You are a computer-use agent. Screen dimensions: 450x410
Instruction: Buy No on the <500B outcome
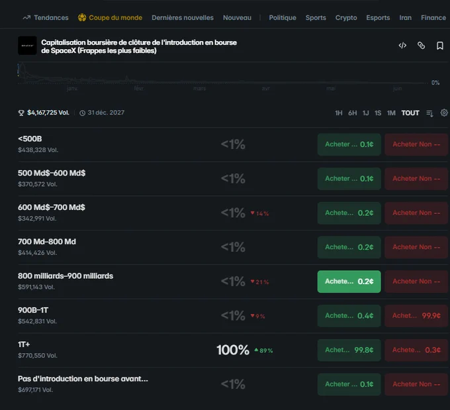pyautogui.click(x=416, y=144)
